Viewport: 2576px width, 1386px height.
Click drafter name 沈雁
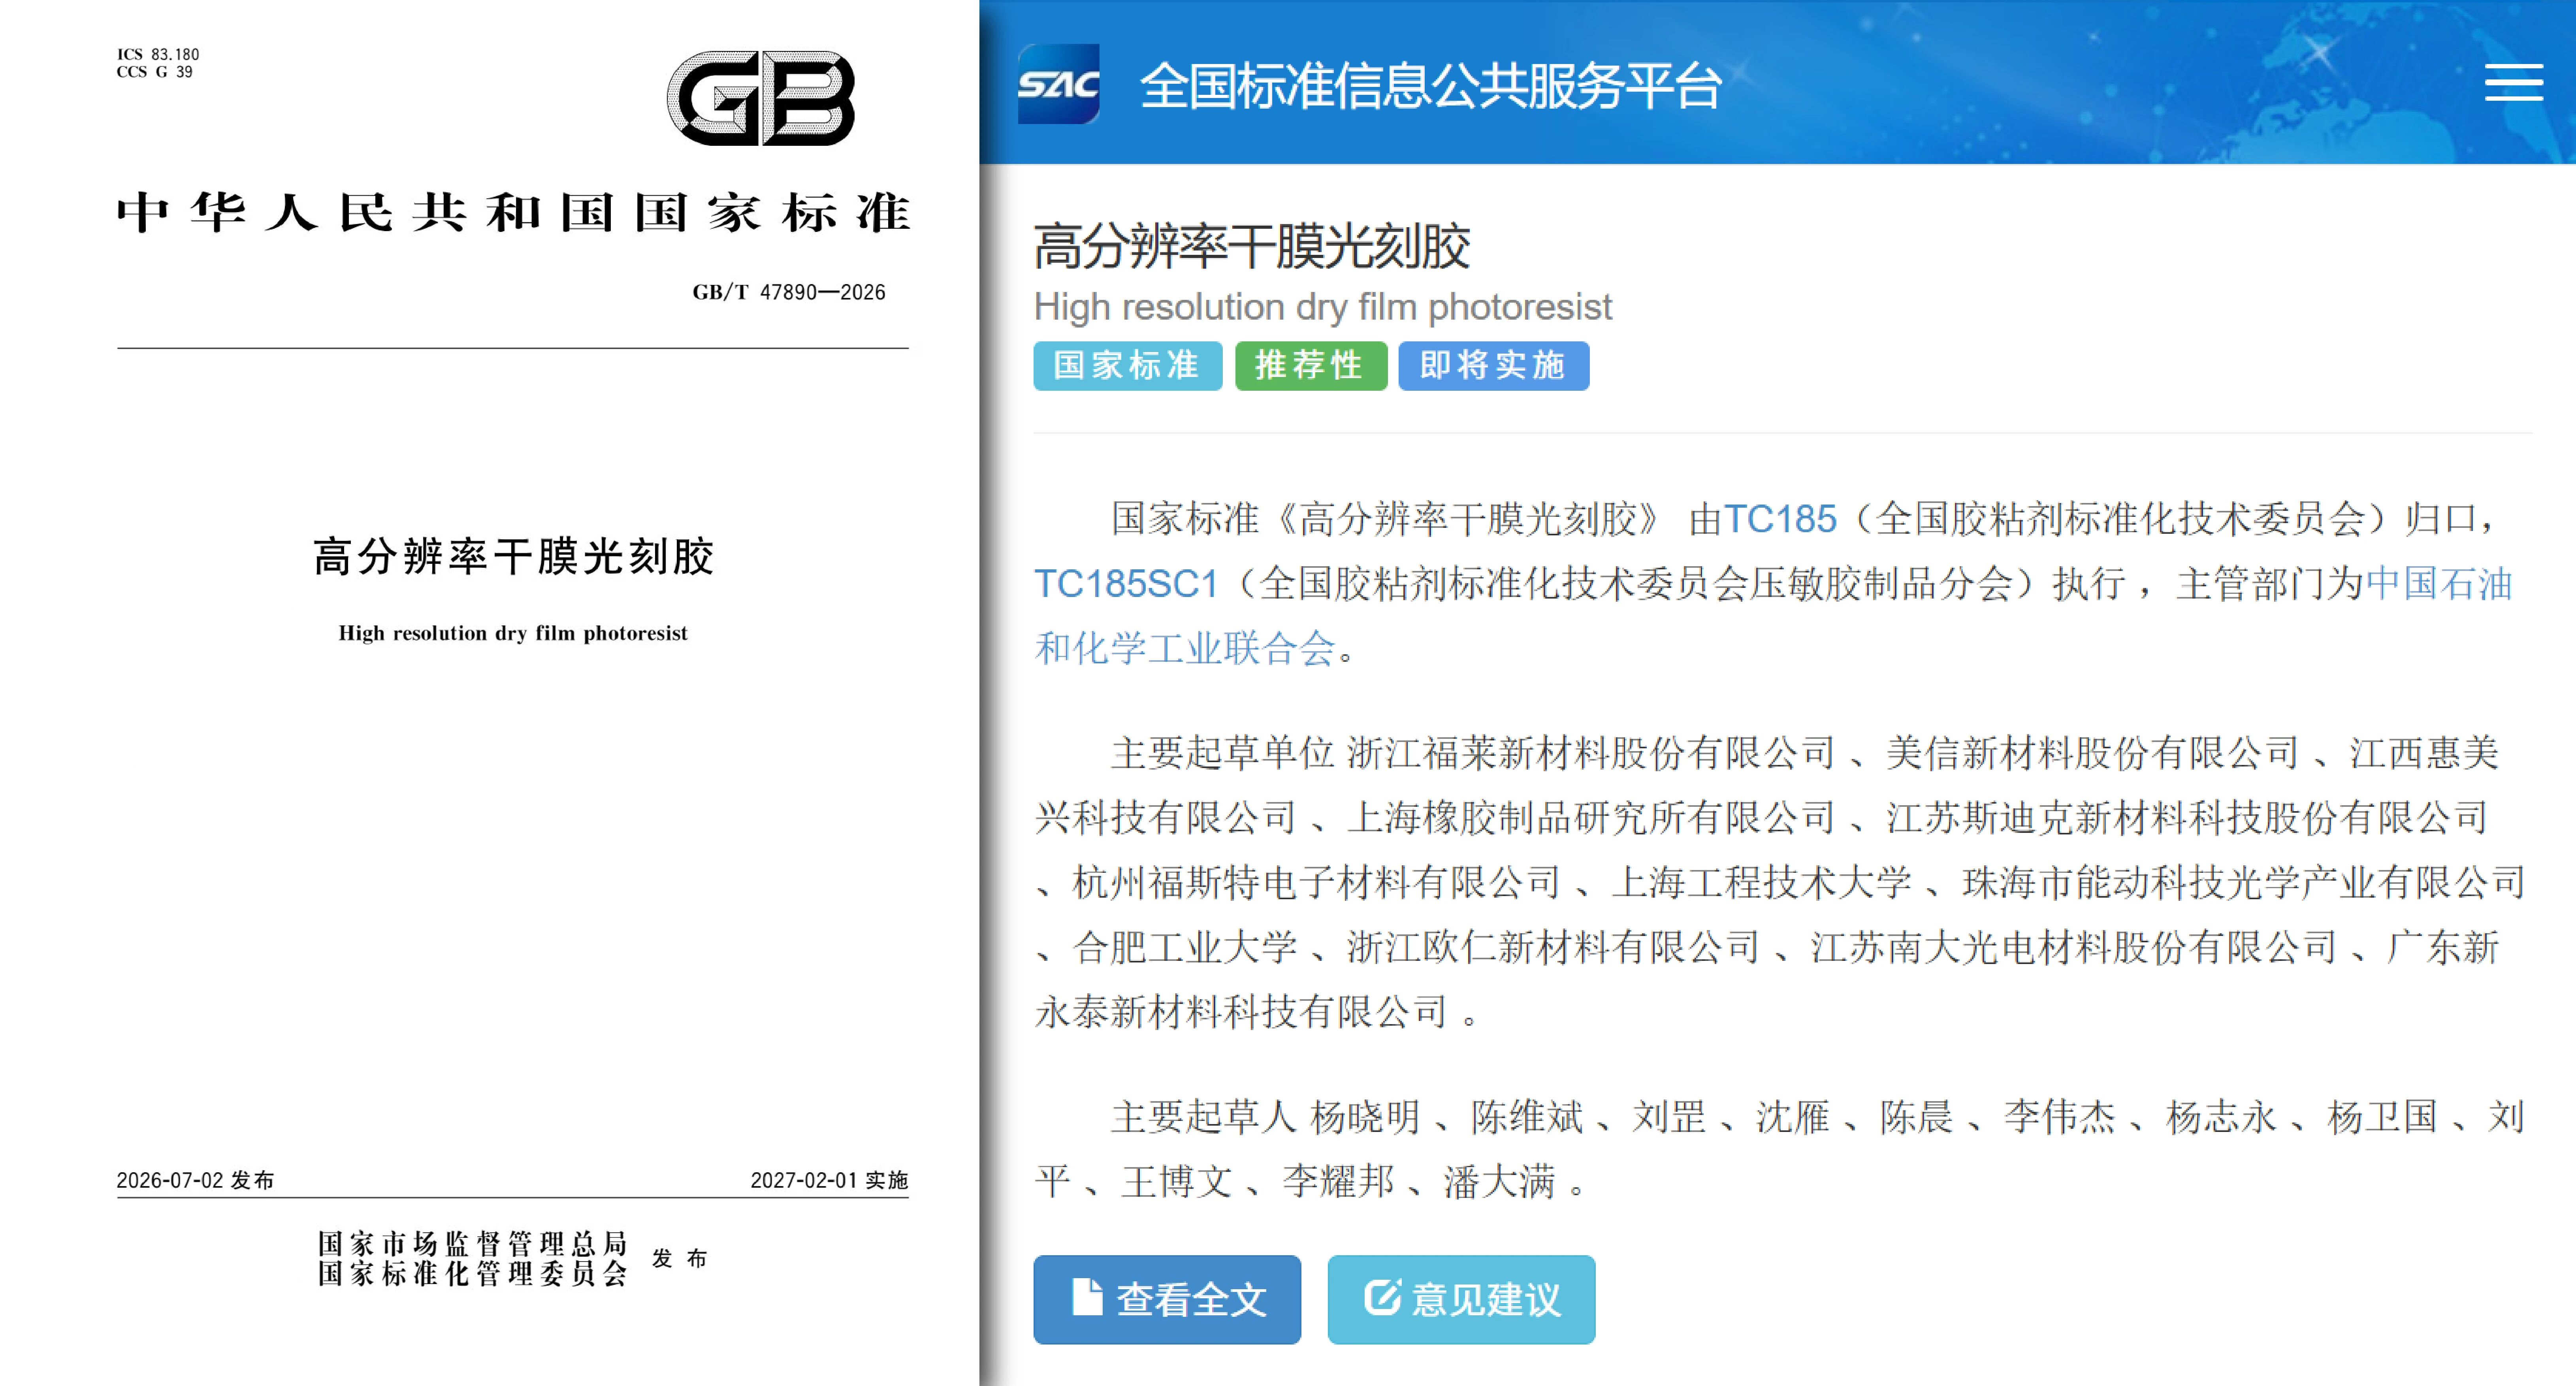click(1793, 1117)
